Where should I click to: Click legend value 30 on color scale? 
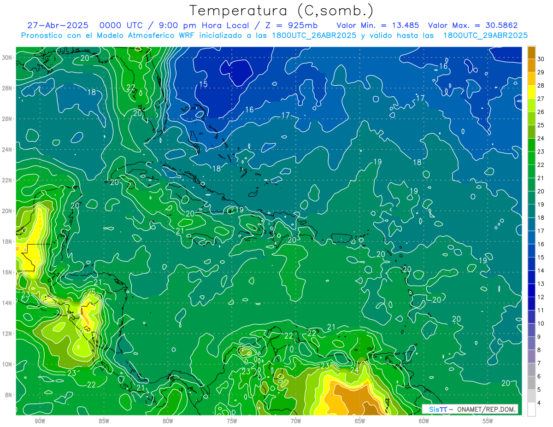(541, 59)
